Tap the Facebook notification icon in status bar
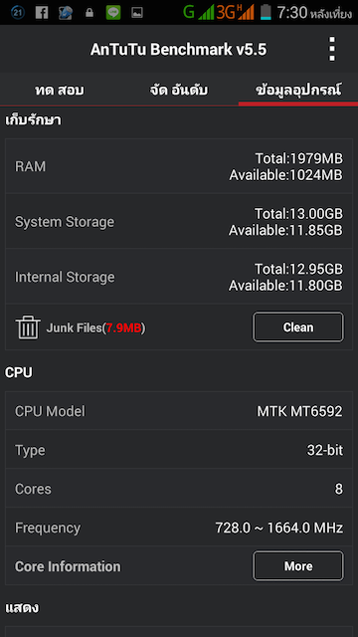 (42, 12)
